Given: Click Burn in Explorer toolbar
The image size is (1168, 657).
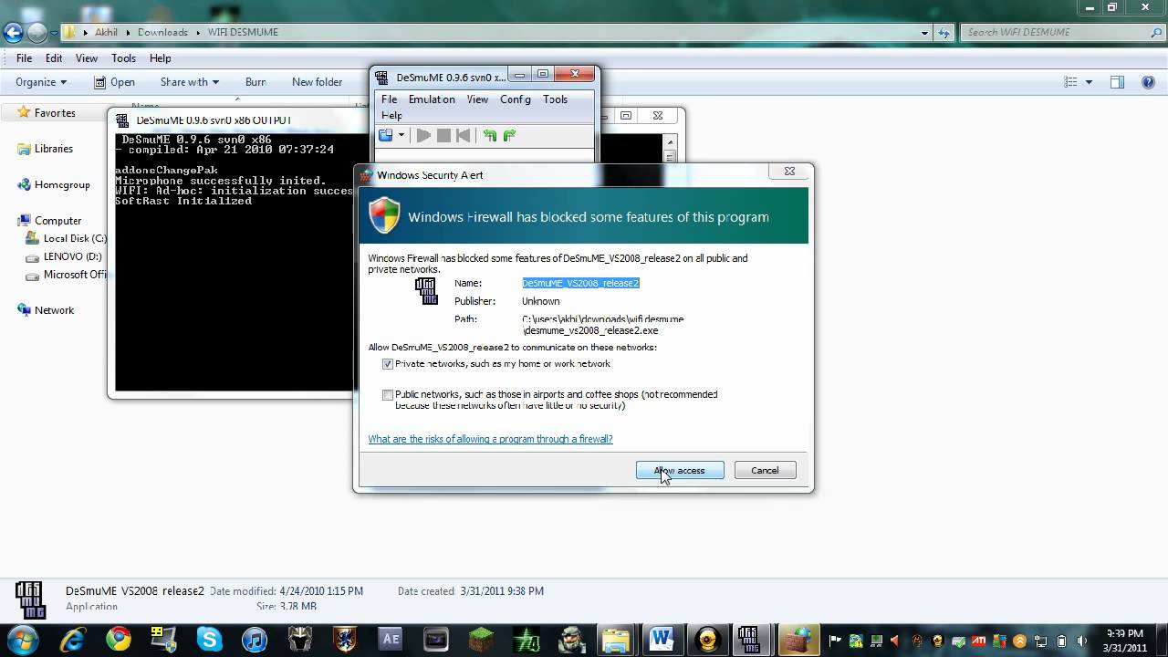Looking at the screenshot, I should [255, 82].
